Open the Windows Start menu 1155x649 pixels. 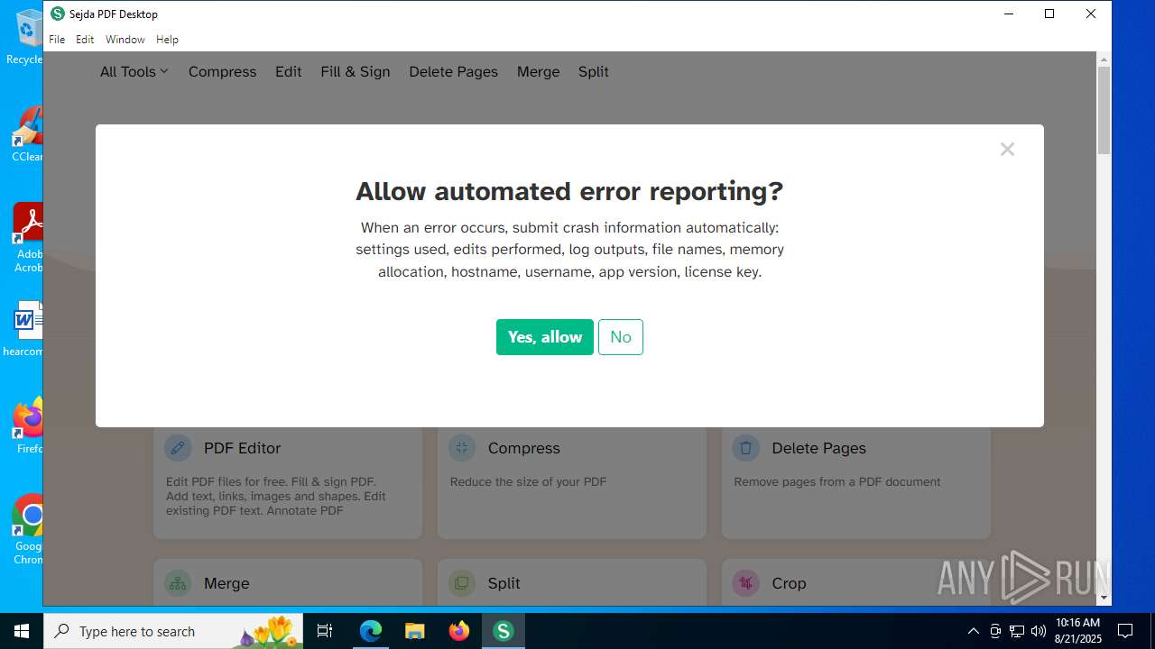[x=22, y=631]
